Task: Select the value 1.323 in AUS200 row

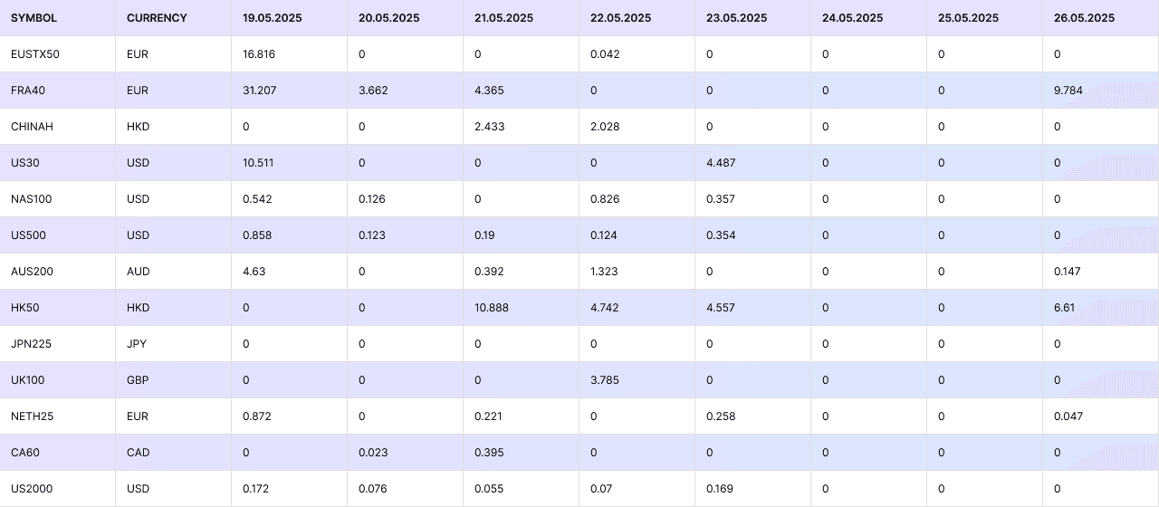Action: pyautogui.click(x=605, y=272)
